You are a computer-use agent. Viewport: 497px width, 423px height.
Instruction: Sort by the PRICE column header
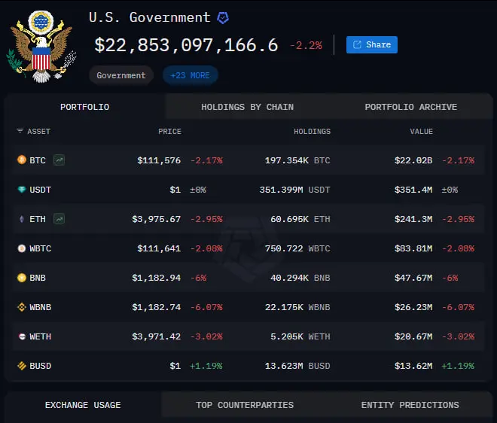pyautogui.click(x=170, y=132)
